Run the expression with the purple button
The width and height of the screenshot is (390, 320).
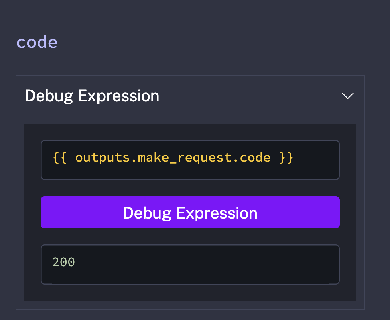point(190,212)
